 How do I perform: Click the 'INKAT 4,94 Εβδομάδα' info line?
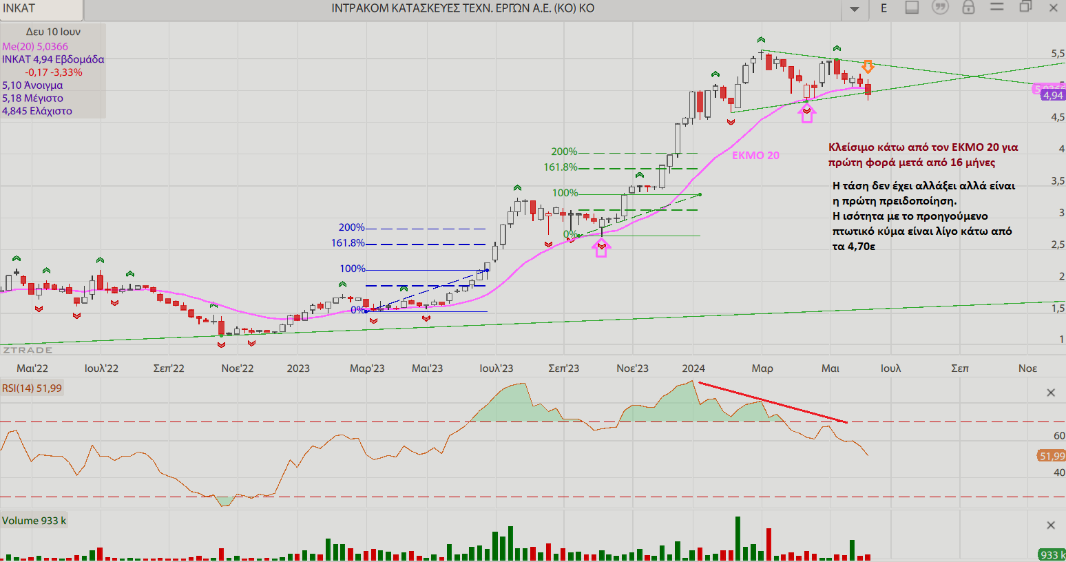click(53, 59)
